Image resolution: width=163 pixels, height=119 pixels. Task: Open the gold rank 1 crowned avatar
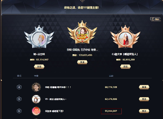[82, 33]
